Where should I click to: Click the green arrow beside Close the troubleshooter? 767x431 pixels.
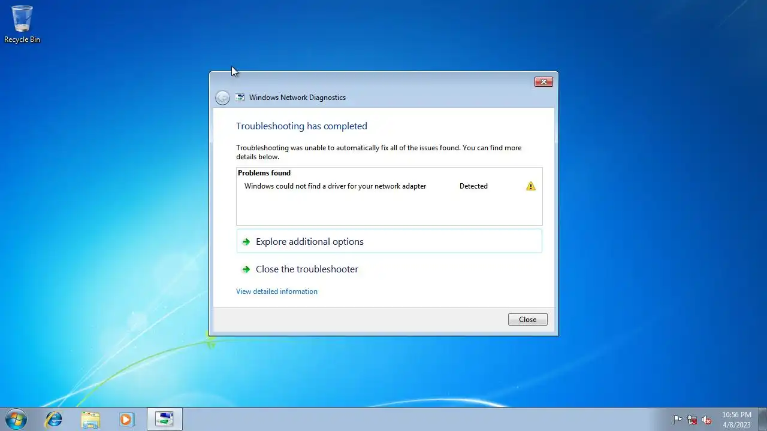(x=246, y=269)
